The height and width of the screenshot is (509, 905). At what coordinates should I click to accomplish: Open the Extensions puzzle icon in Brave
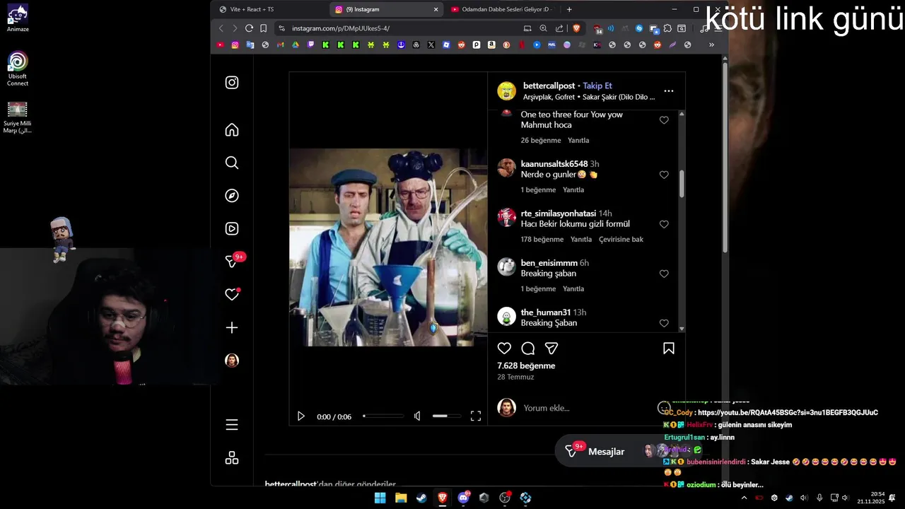pyautogui.click(x=667, y=28)
